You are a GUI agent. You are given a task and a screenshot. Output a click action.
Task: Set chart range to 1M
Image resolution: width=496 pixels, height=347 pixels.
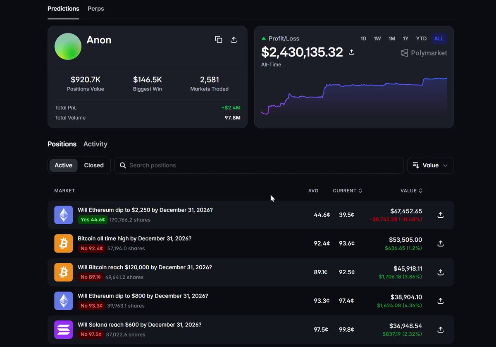(392, 38)
